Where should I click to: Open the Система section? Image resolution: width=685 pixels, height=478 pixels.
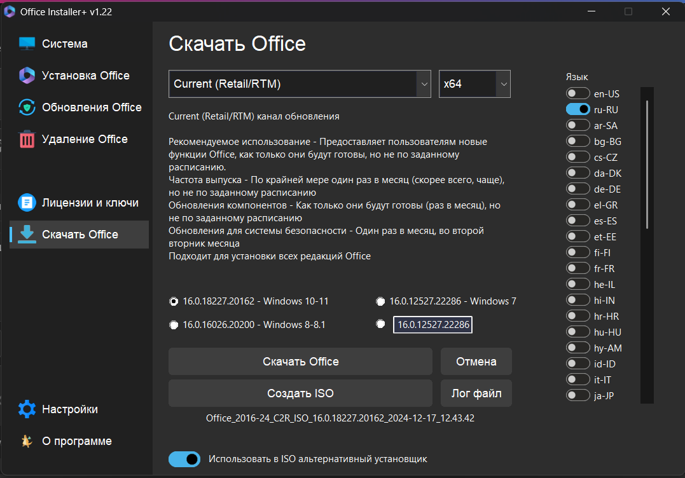click(x=79, y=44)
